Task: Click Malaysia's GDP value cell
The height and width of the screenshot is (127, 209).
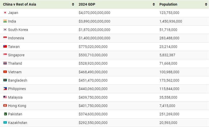Action: tap(93, 97)
